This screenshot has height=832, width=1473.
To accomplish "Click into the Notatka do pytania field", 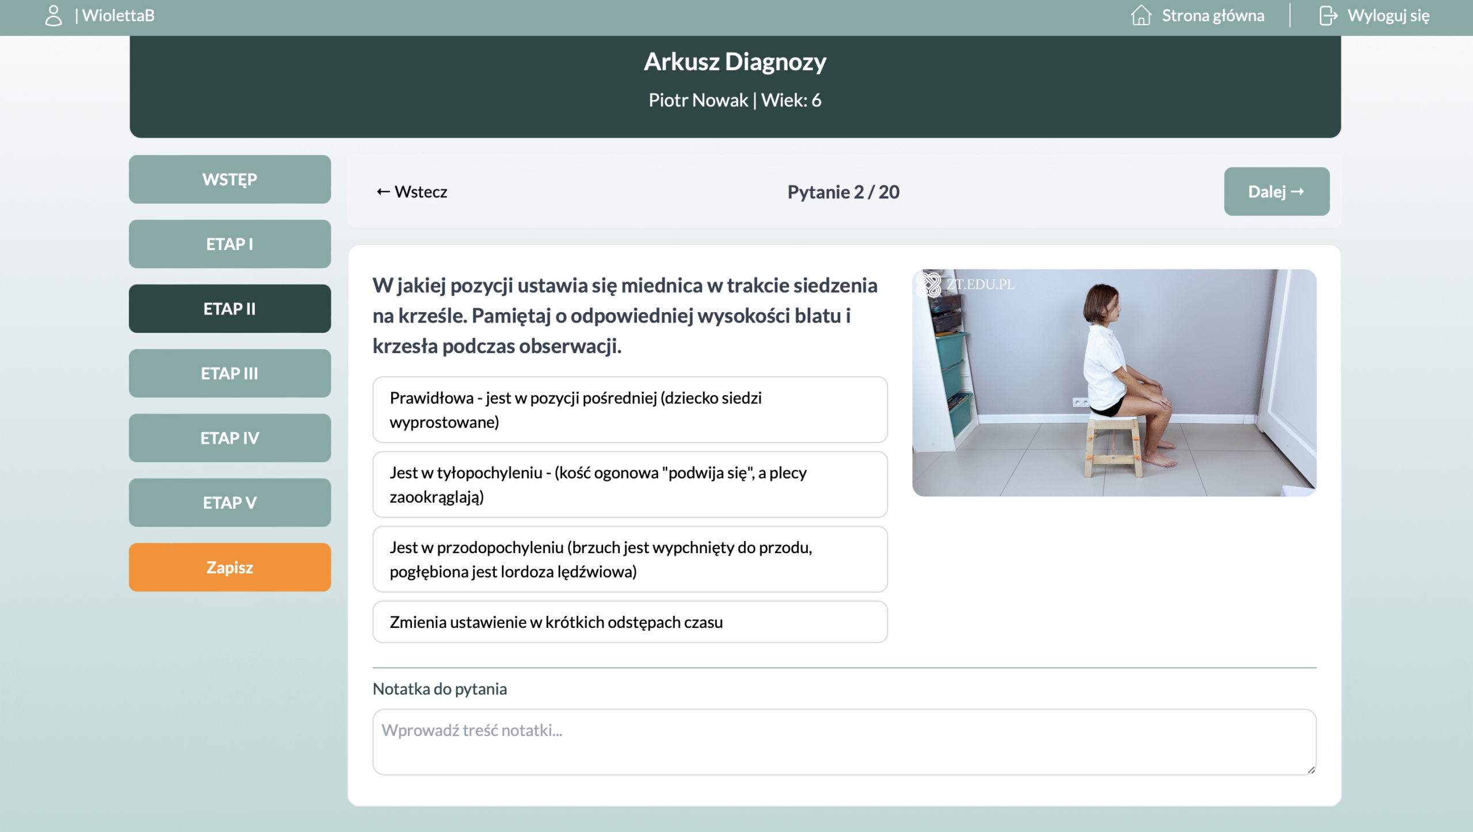I will (x=844, y=741).
